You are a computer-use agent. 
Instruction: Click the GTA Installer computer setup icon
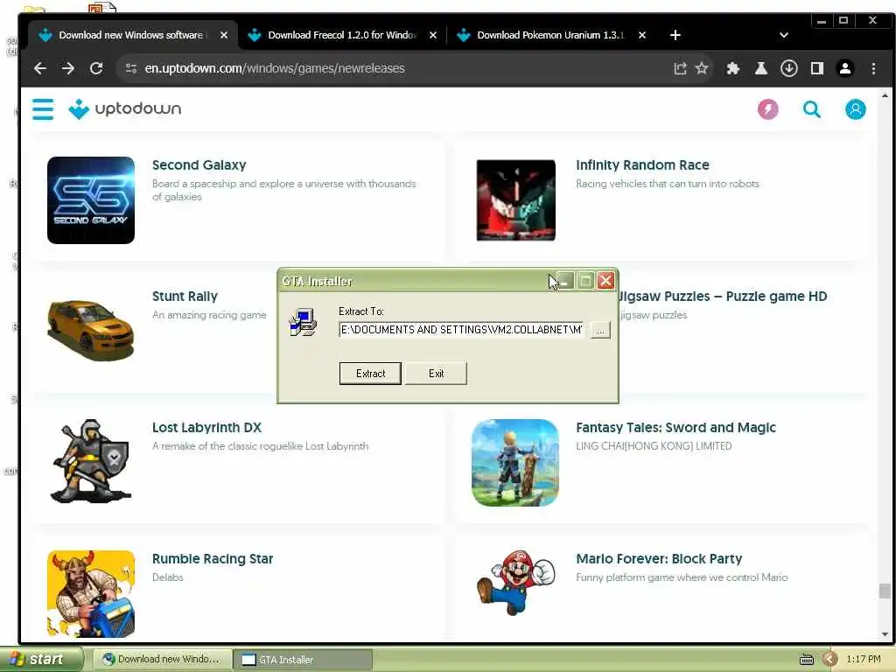point(303,323)
